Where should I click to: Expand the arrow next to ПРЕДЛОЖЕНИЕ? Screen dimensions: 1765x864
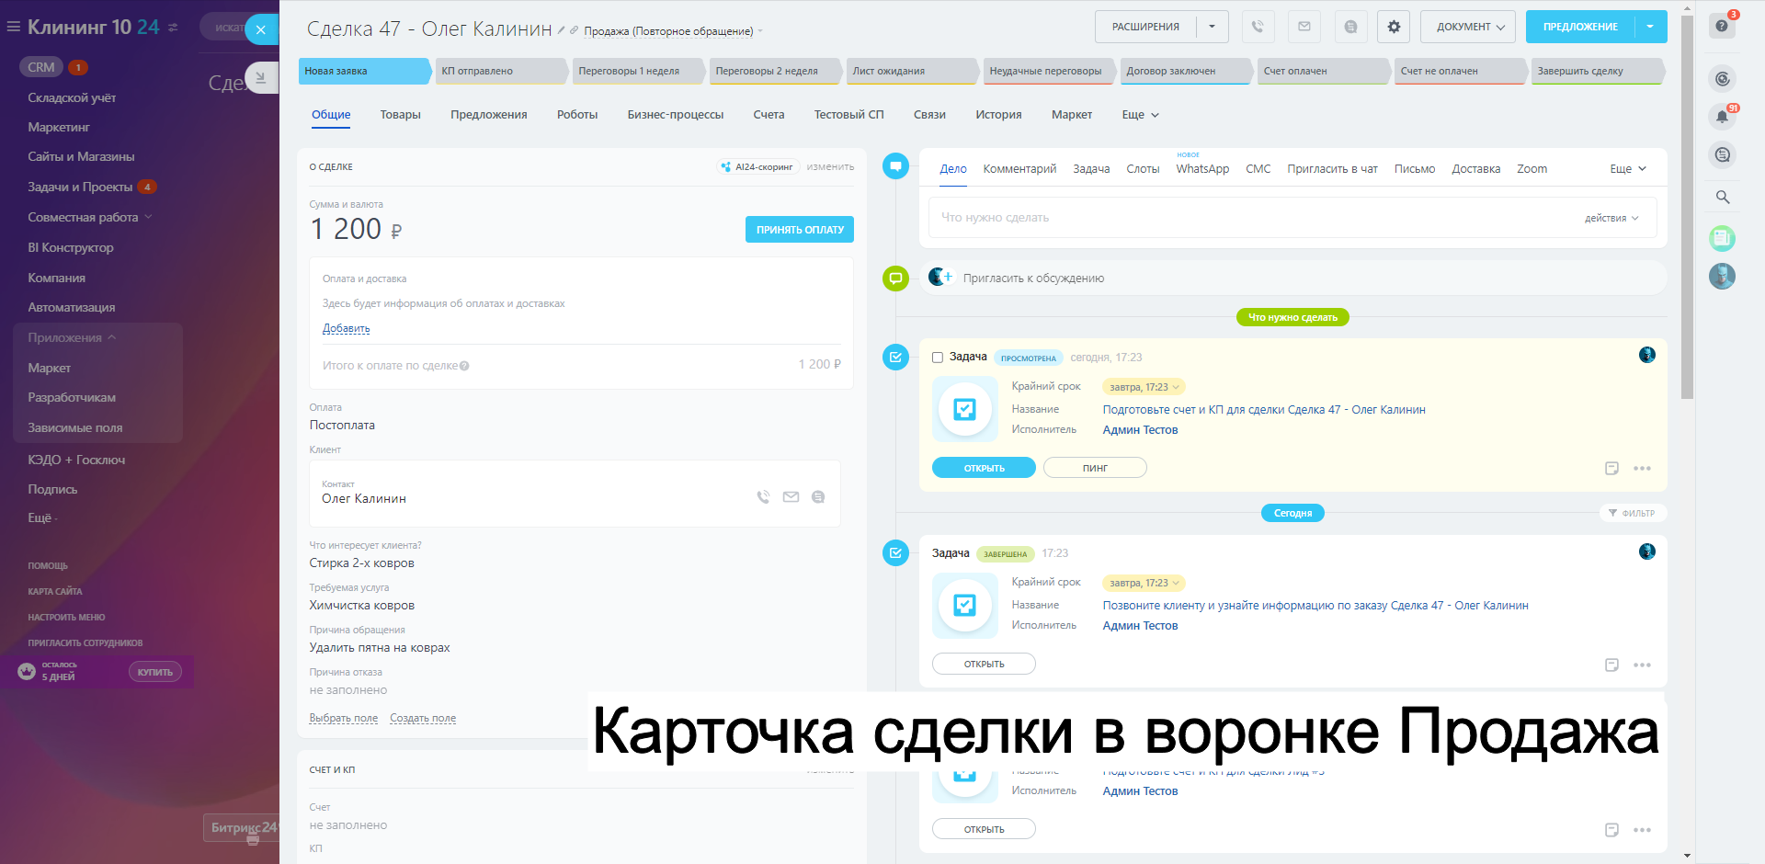point(1650,27)
